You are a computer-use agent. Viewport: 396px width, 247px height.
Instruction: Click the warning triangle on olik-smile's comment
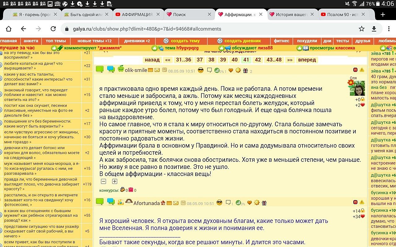pyautogui.click(x=362, y=70)
